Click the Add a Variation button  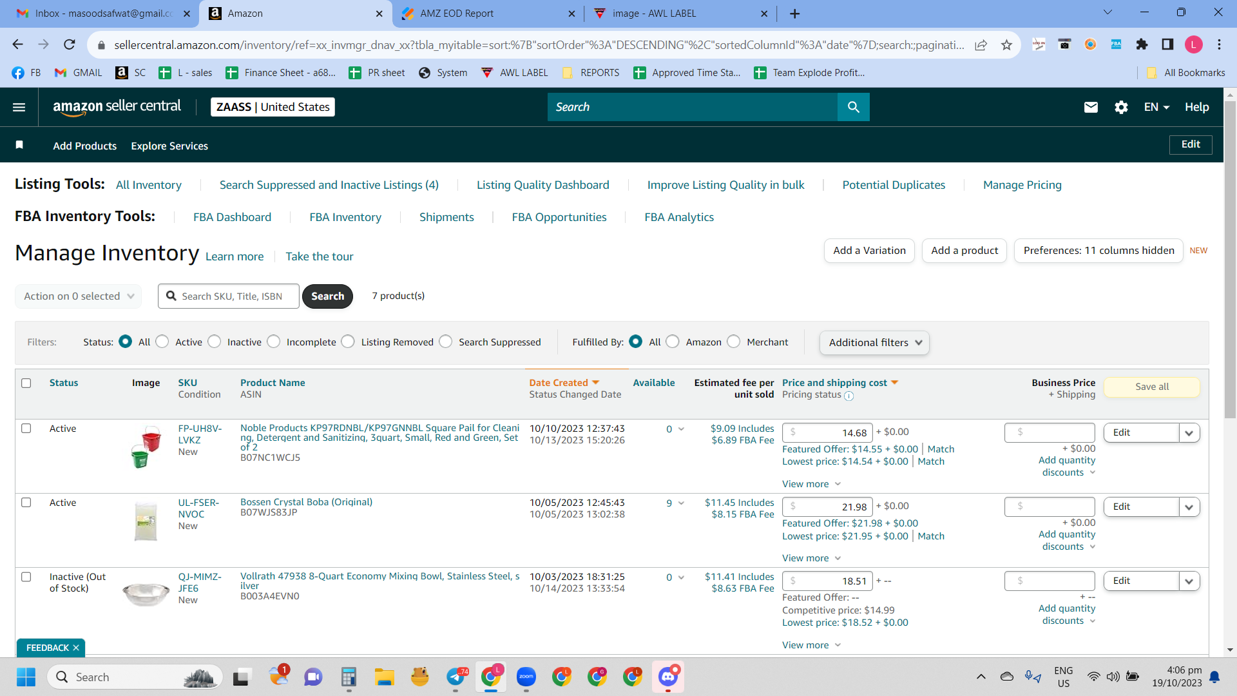coord(869,251)
